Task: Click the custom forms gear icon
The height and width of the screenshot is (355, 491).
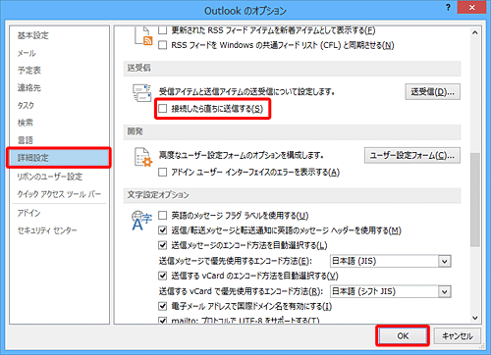Action: tap(143, 157)
